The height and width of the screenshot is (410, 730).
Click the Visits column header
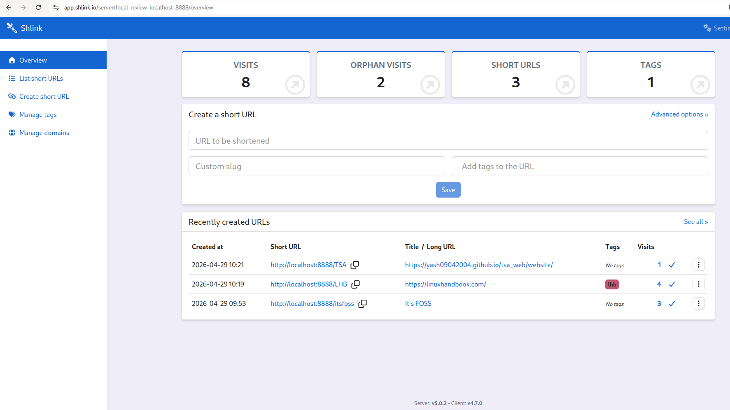click(646, 247)
